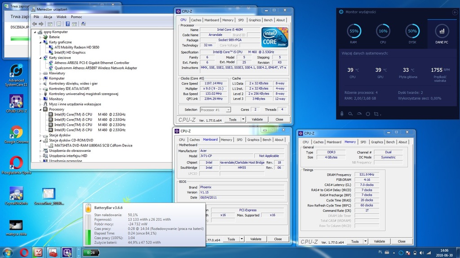The height and width of the screenshot is (258, 460).
Task: Click the Back arrow in Menedżer urządzeń toolbar
Action: [x=35, y=24]
